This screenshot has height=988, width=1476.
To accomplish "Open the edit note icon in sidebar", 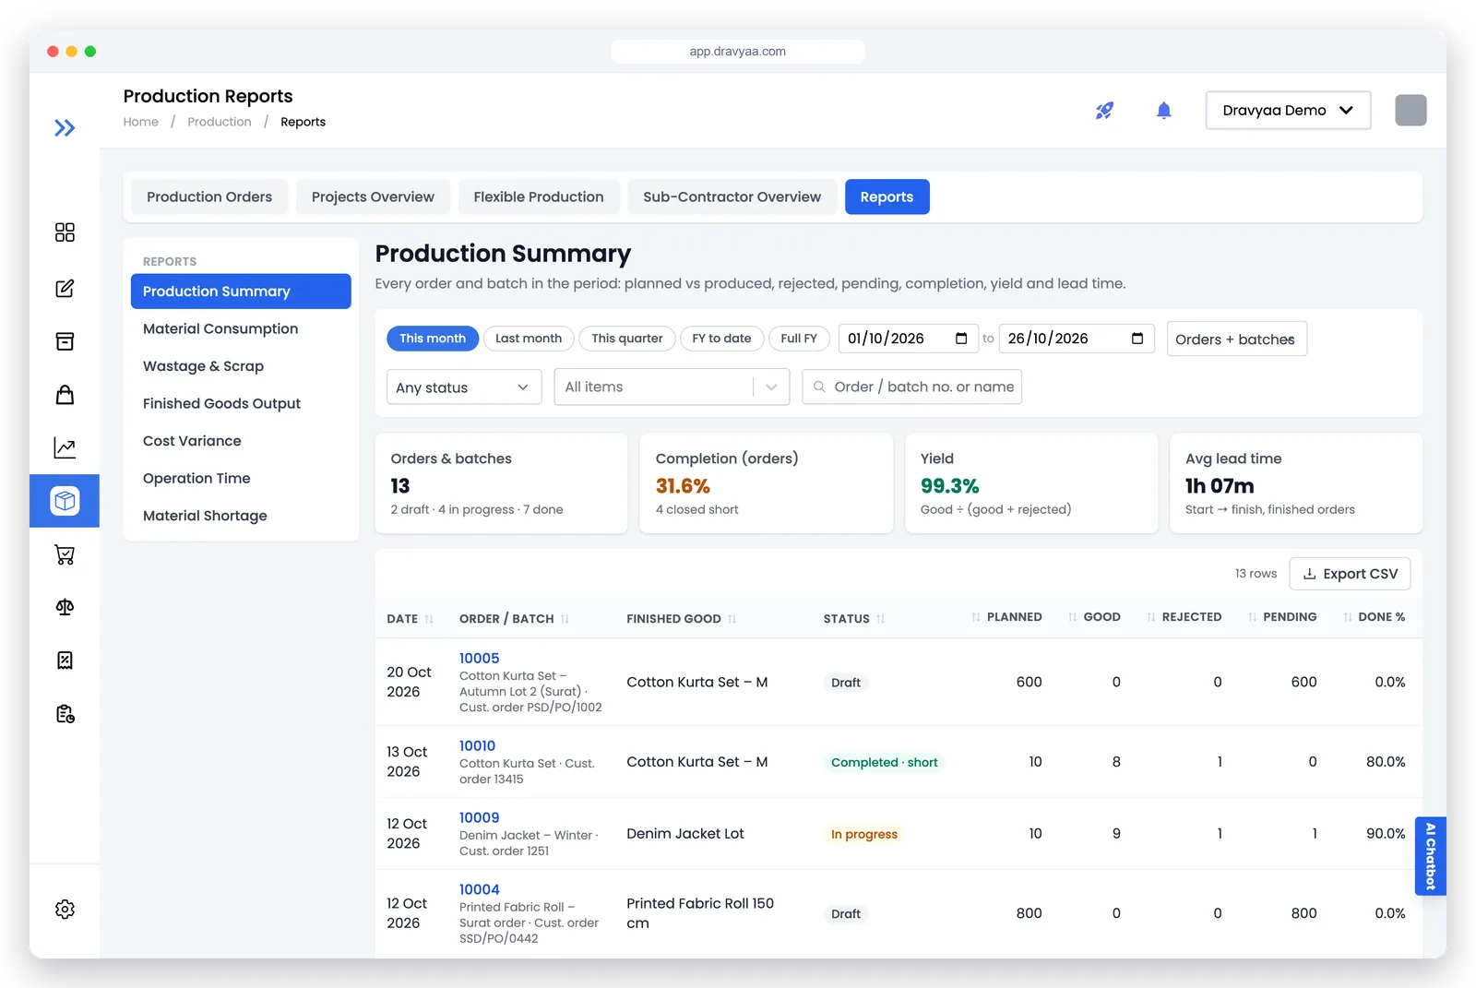I will pos(65,289).
